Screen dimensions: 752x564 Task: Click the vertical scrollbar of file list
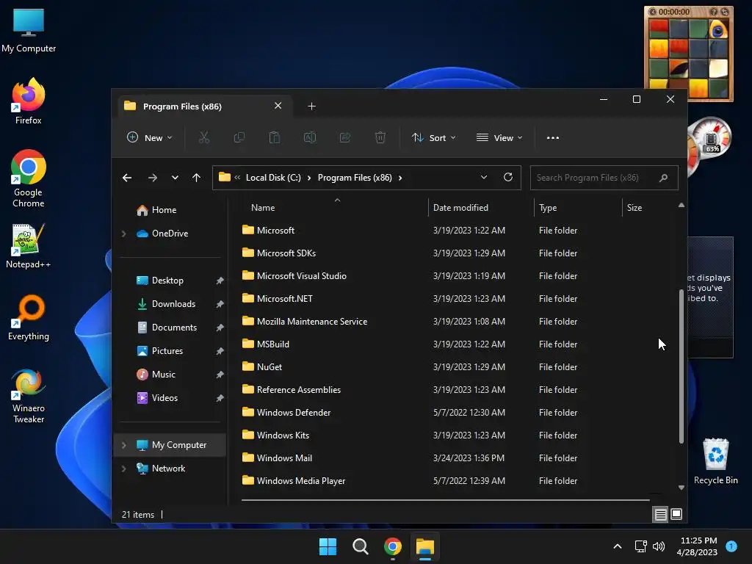[681, 366]
